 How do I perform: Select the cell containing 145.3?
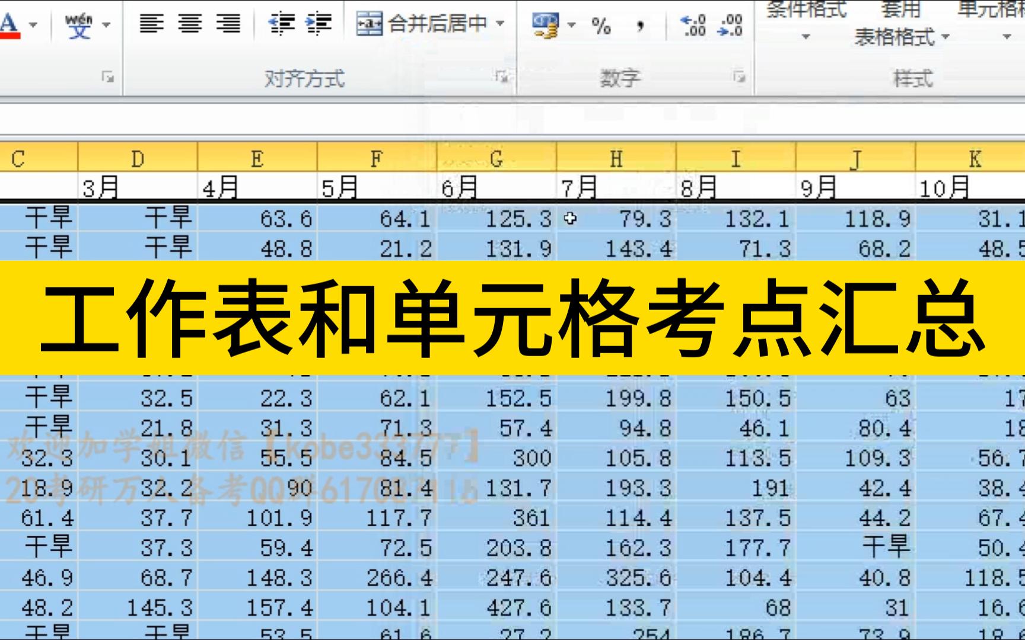pos(138,607)
